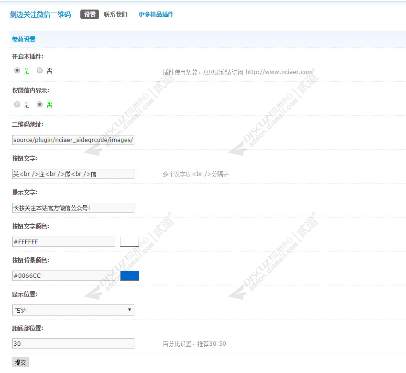406x373 pixels.
Task: Open the 显示位置 dropdown showing 右边
Action: 73,310
